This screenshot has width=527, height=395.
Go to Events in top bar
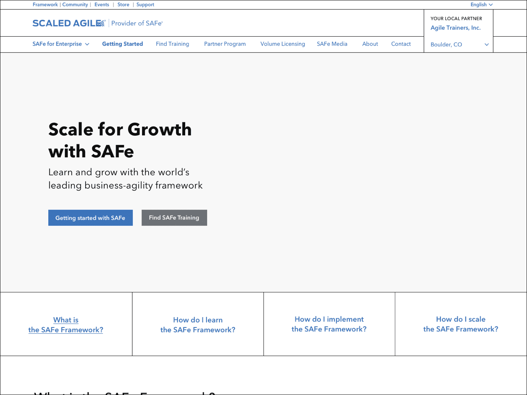[x=102, y=5]
